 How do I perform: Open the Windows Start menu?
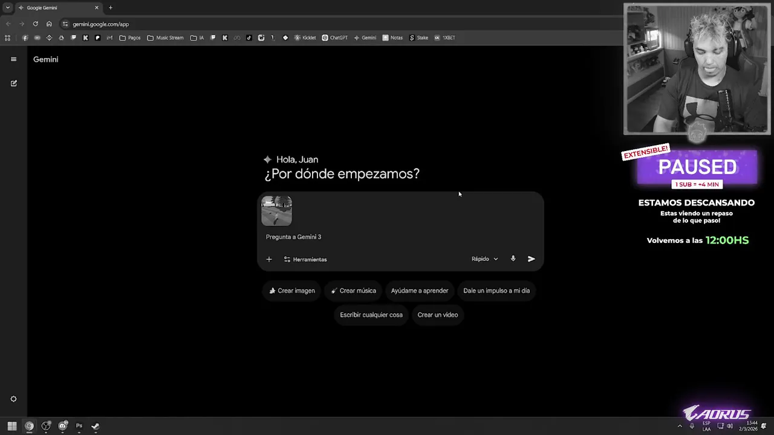click(12, 426)
